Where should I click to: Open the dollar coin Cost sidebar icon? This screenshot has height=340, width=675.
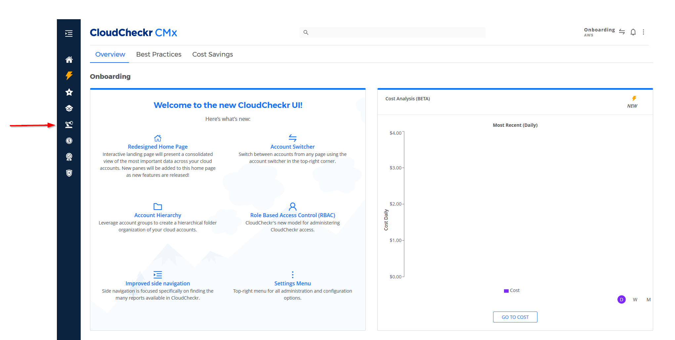pyautogui.click(x=69, y=141)
